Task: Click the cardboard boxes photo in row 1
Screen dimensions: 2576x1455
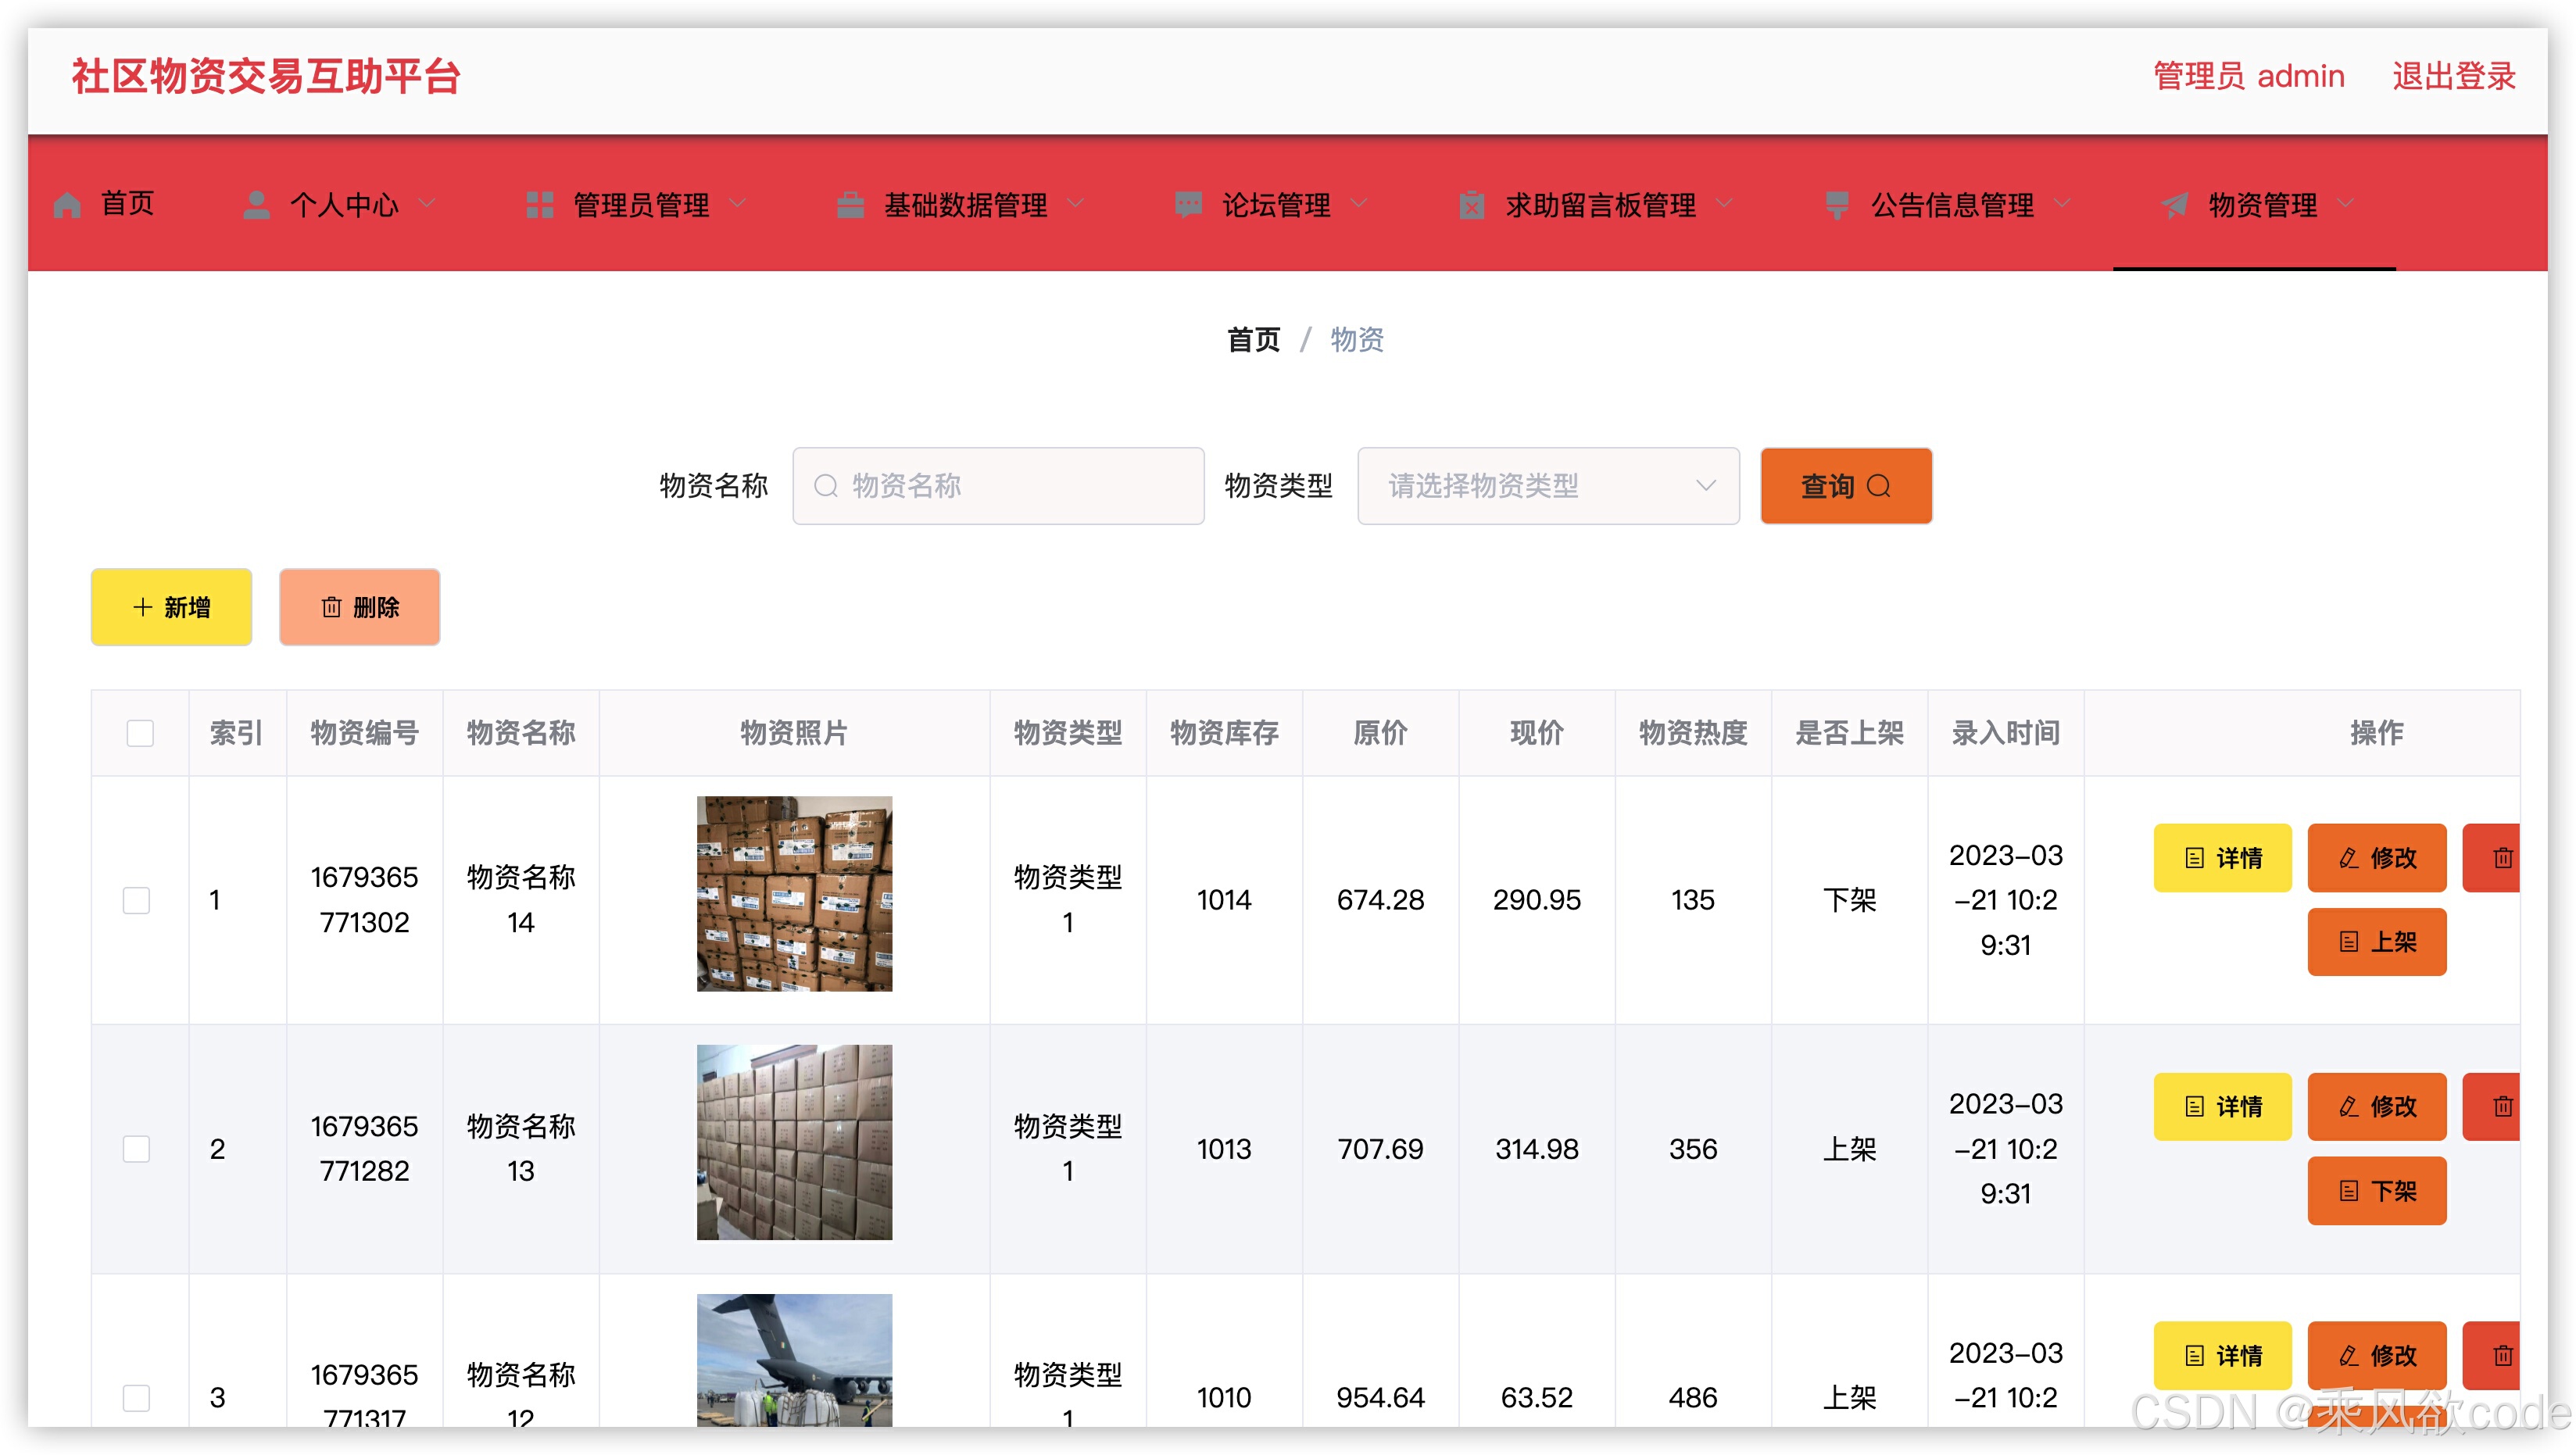Action: (794, 894)
